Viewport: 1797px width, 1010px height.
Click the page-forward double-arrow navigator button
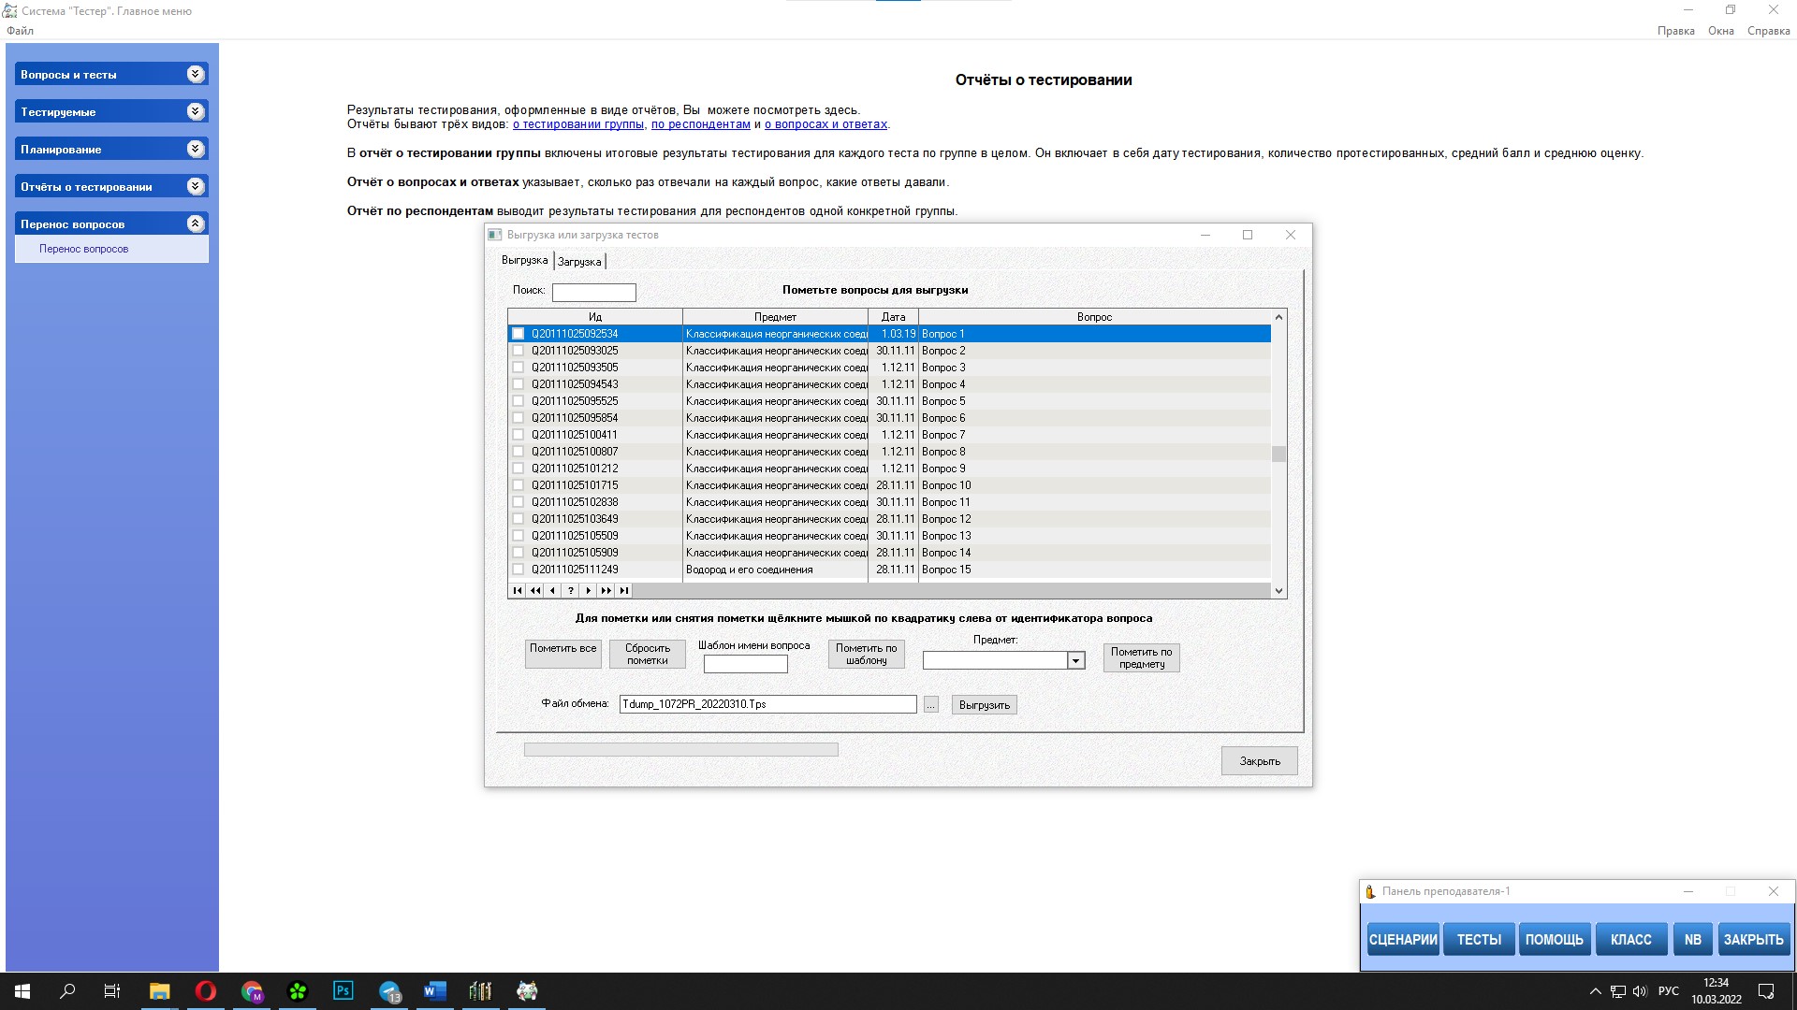click(x=606, y=591)
